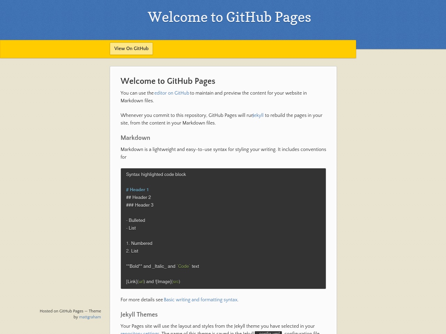The width and height of the screenshot is (446, 334).
Task: Click the [Link](url) and ![Image](src) line
Action: [x=153, y=282]
